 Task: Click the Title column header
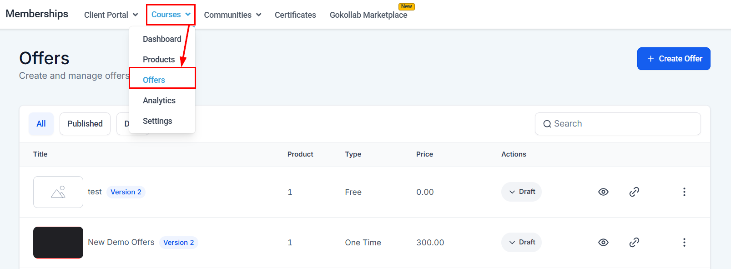pos(40,154)
